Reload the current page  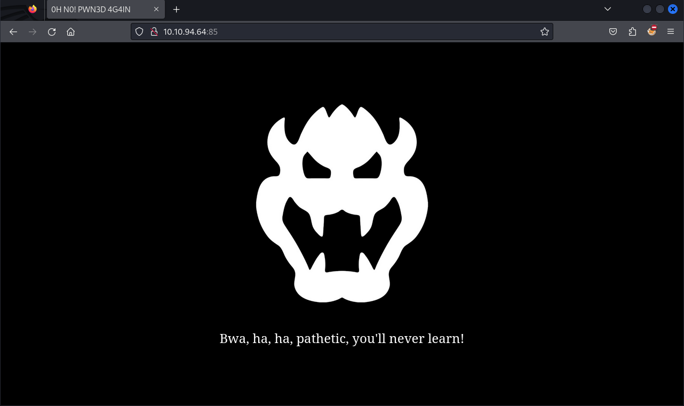pos(52,32)
